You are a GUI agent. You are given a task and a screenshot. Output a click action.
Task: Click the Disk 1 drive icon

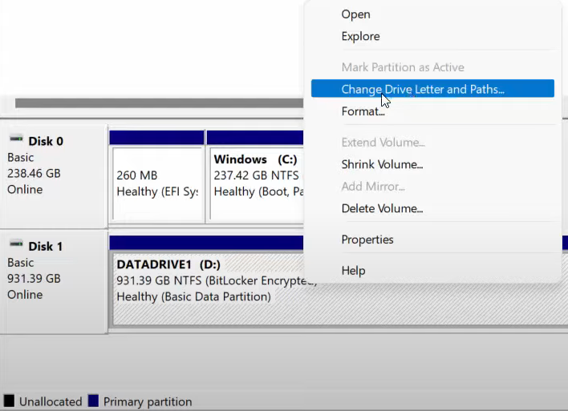pyautogui.click(x=16, y=246)
